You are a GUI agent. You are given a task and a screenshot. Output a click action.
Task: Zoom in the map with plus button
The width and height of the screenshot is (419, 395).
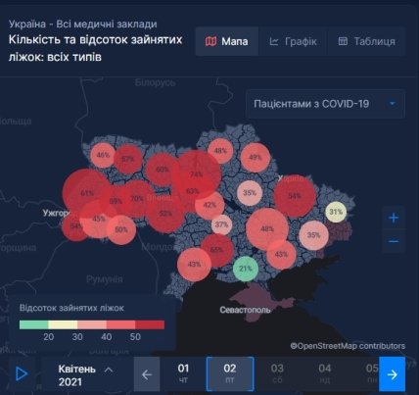[394, 218]
